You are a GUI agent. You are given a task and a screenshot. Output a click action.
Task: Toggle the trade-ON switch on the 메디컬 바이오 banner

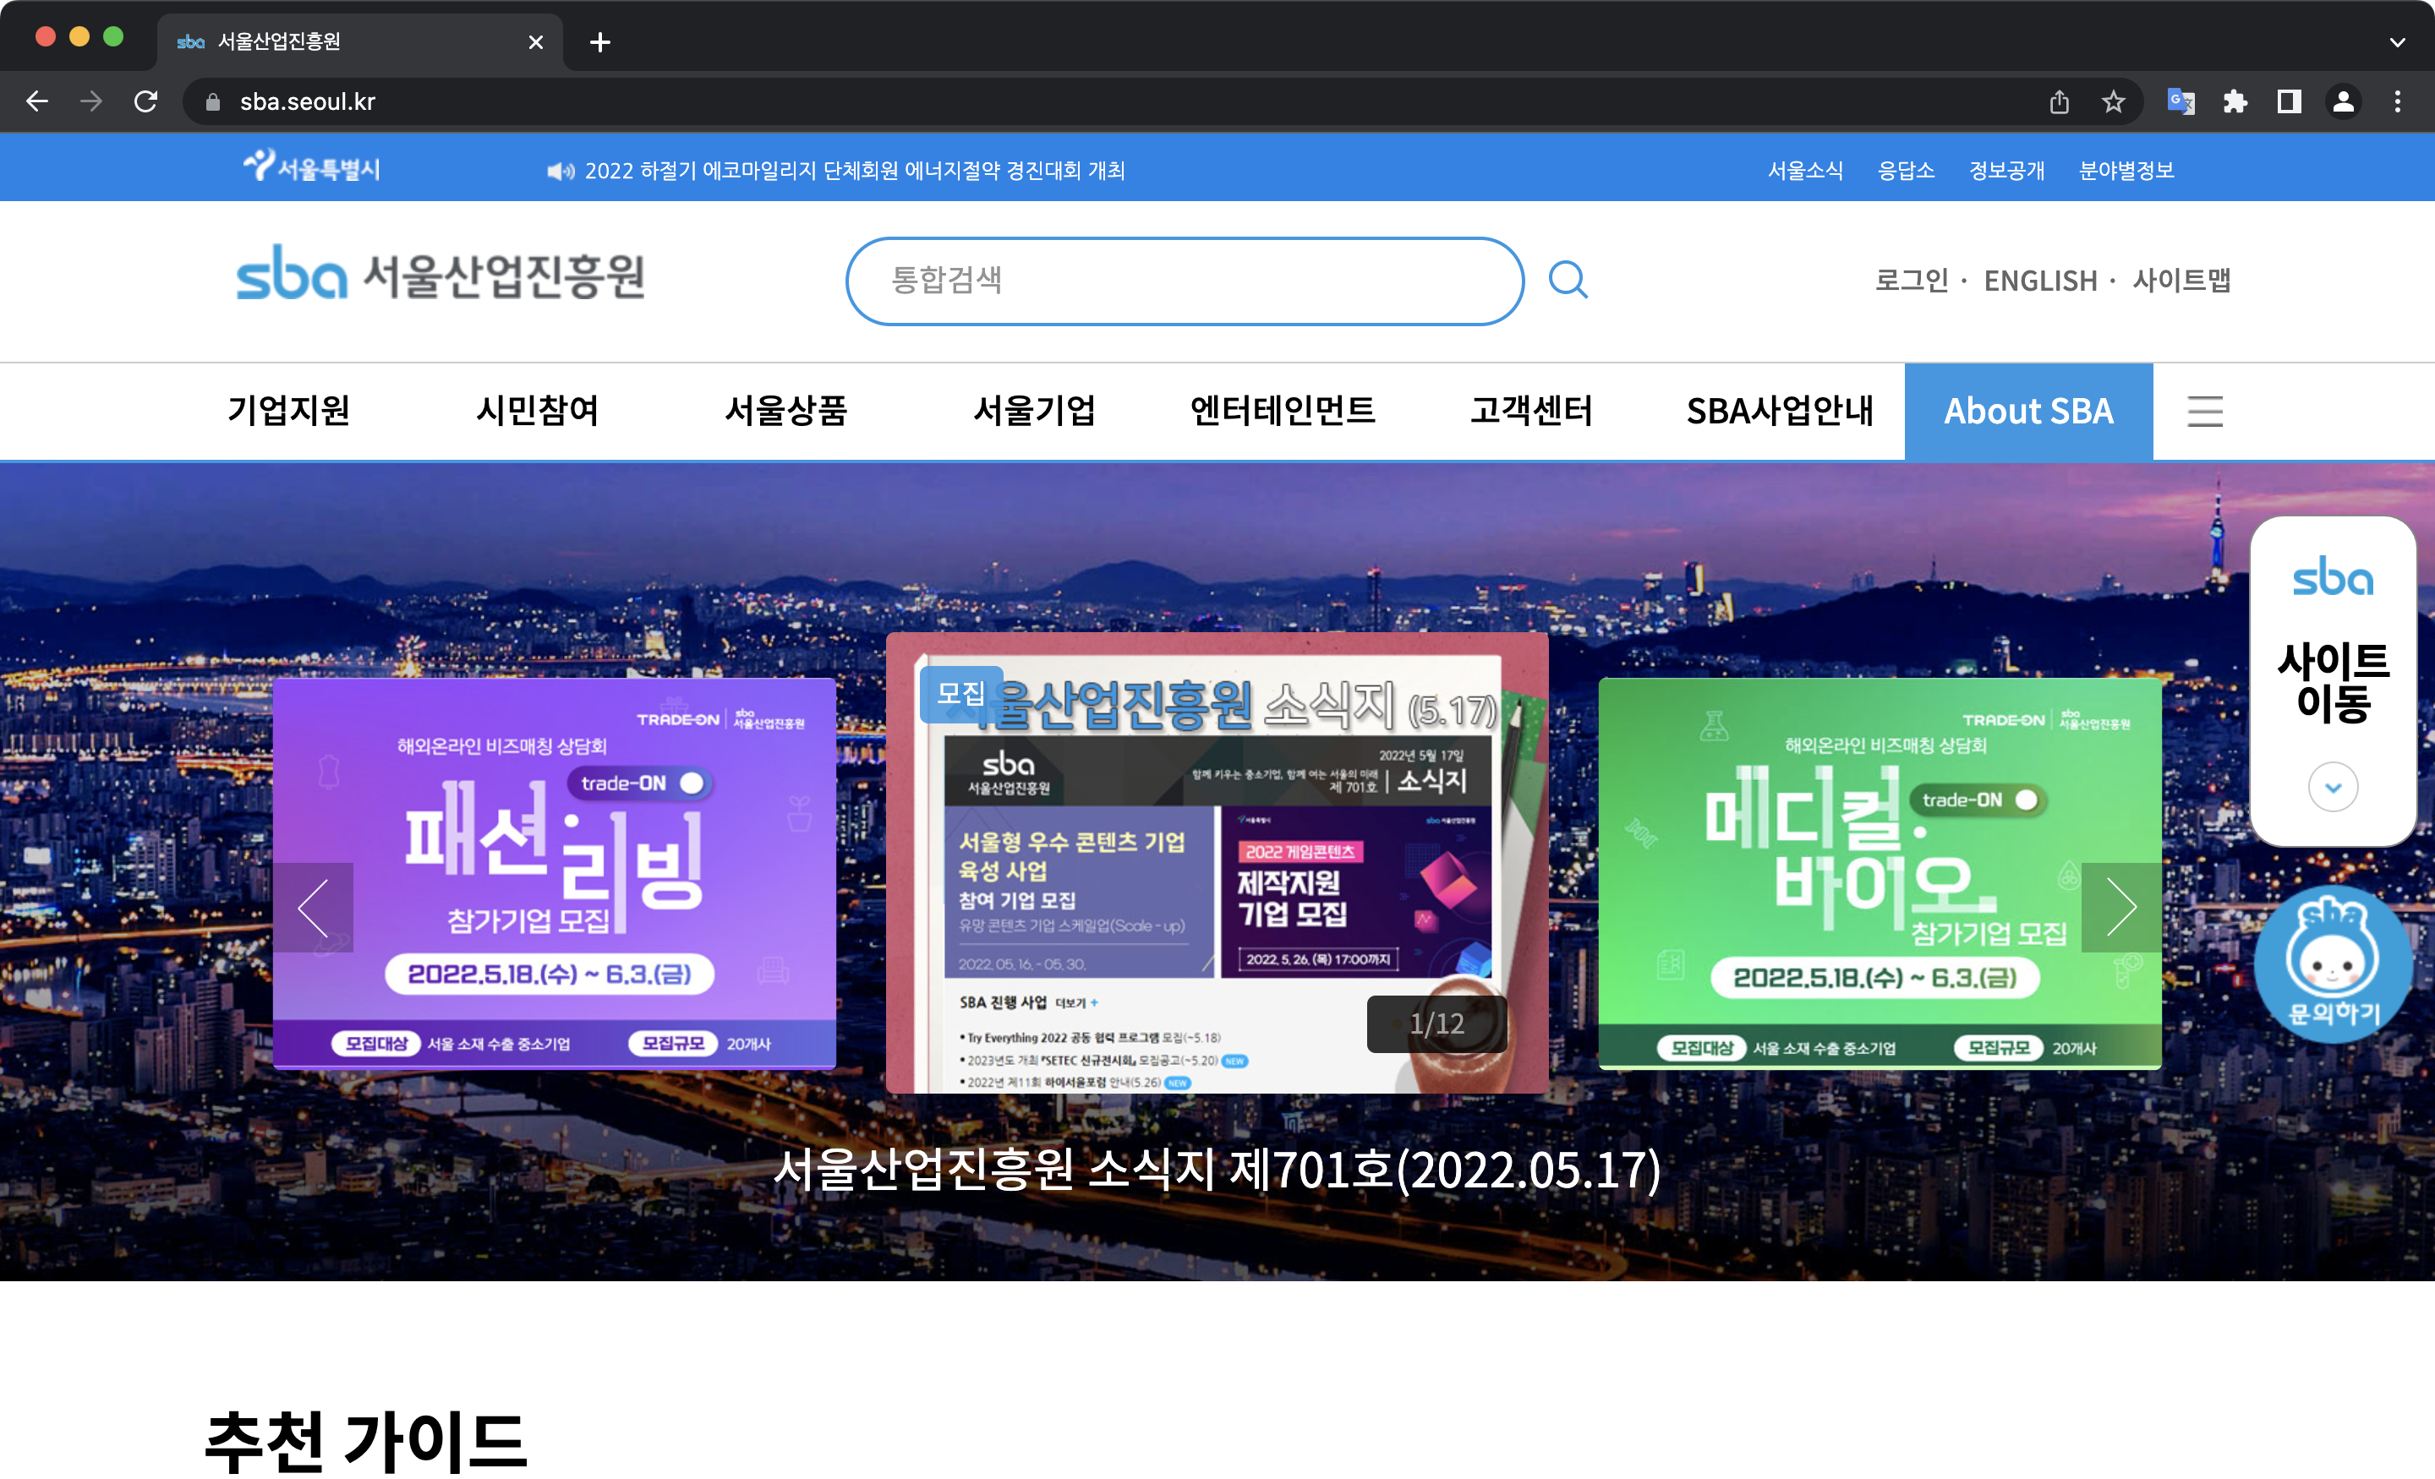2026,800
